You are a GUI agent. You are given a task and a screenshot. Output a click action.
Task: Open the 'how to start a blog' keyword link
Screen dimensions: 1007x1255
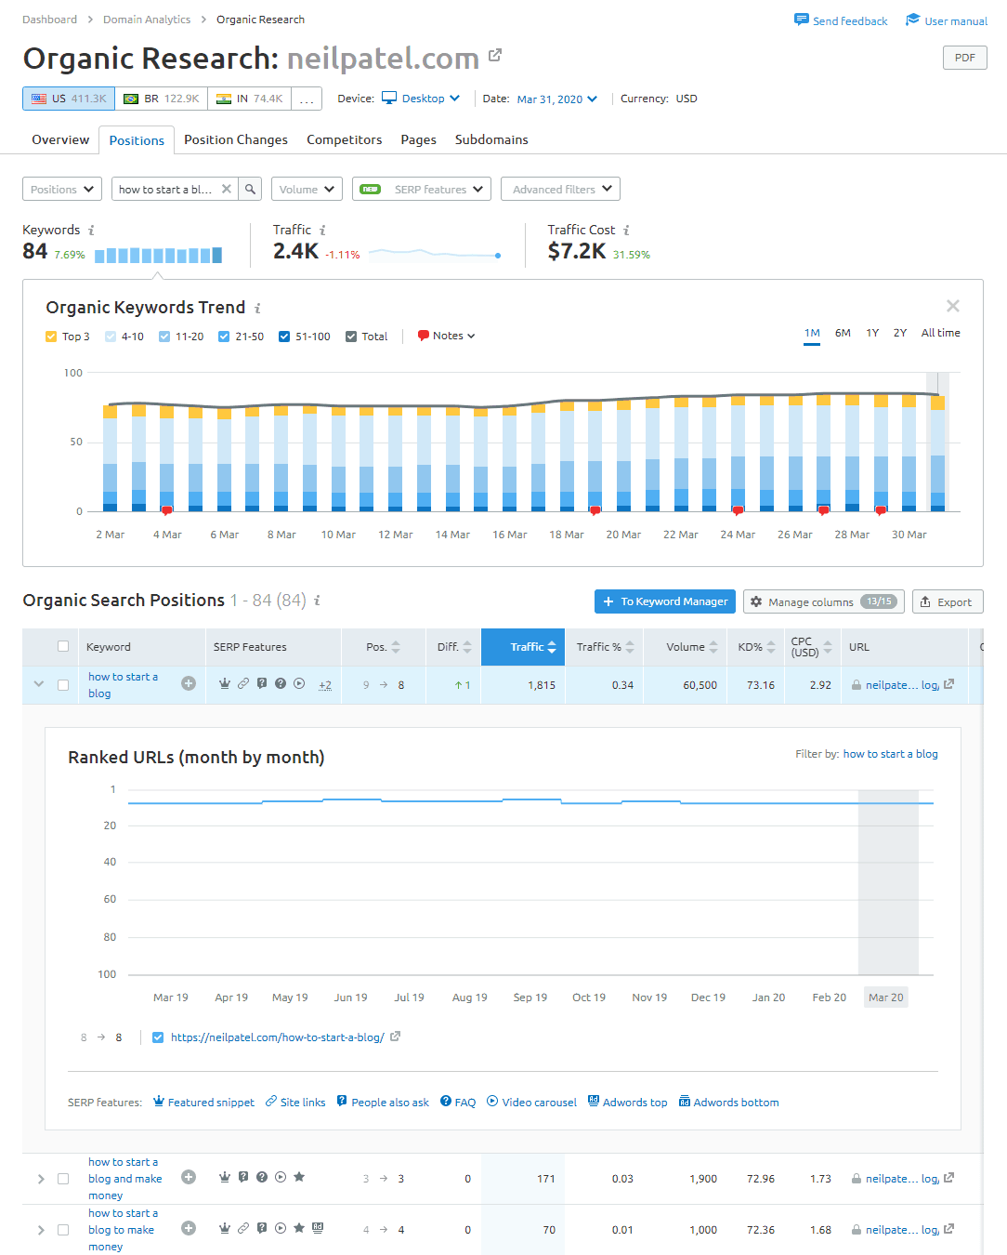pos(123,685)
